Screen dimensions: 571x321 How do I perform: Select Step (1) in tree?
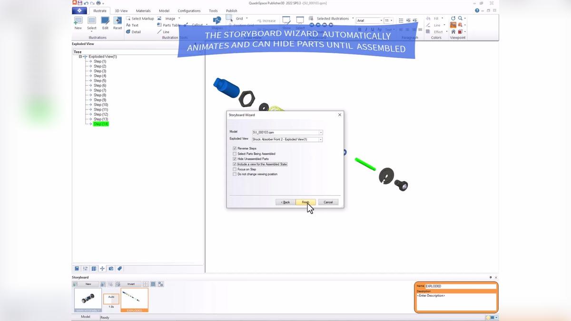[x=100, y=61]
